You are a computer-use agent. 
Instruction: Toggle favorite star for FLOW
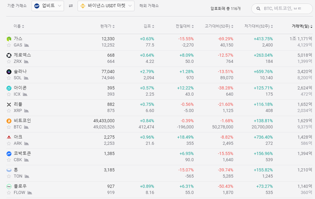(x=9, y=193)
